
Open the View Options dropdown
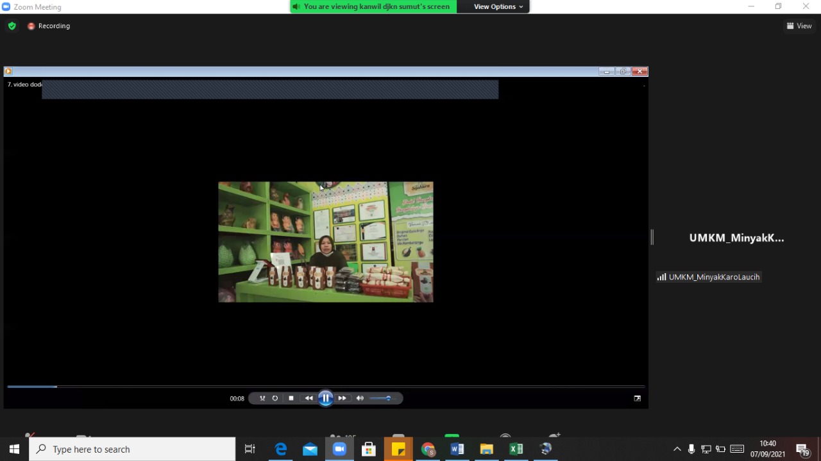pyautogui.click(x=498, y=6)
